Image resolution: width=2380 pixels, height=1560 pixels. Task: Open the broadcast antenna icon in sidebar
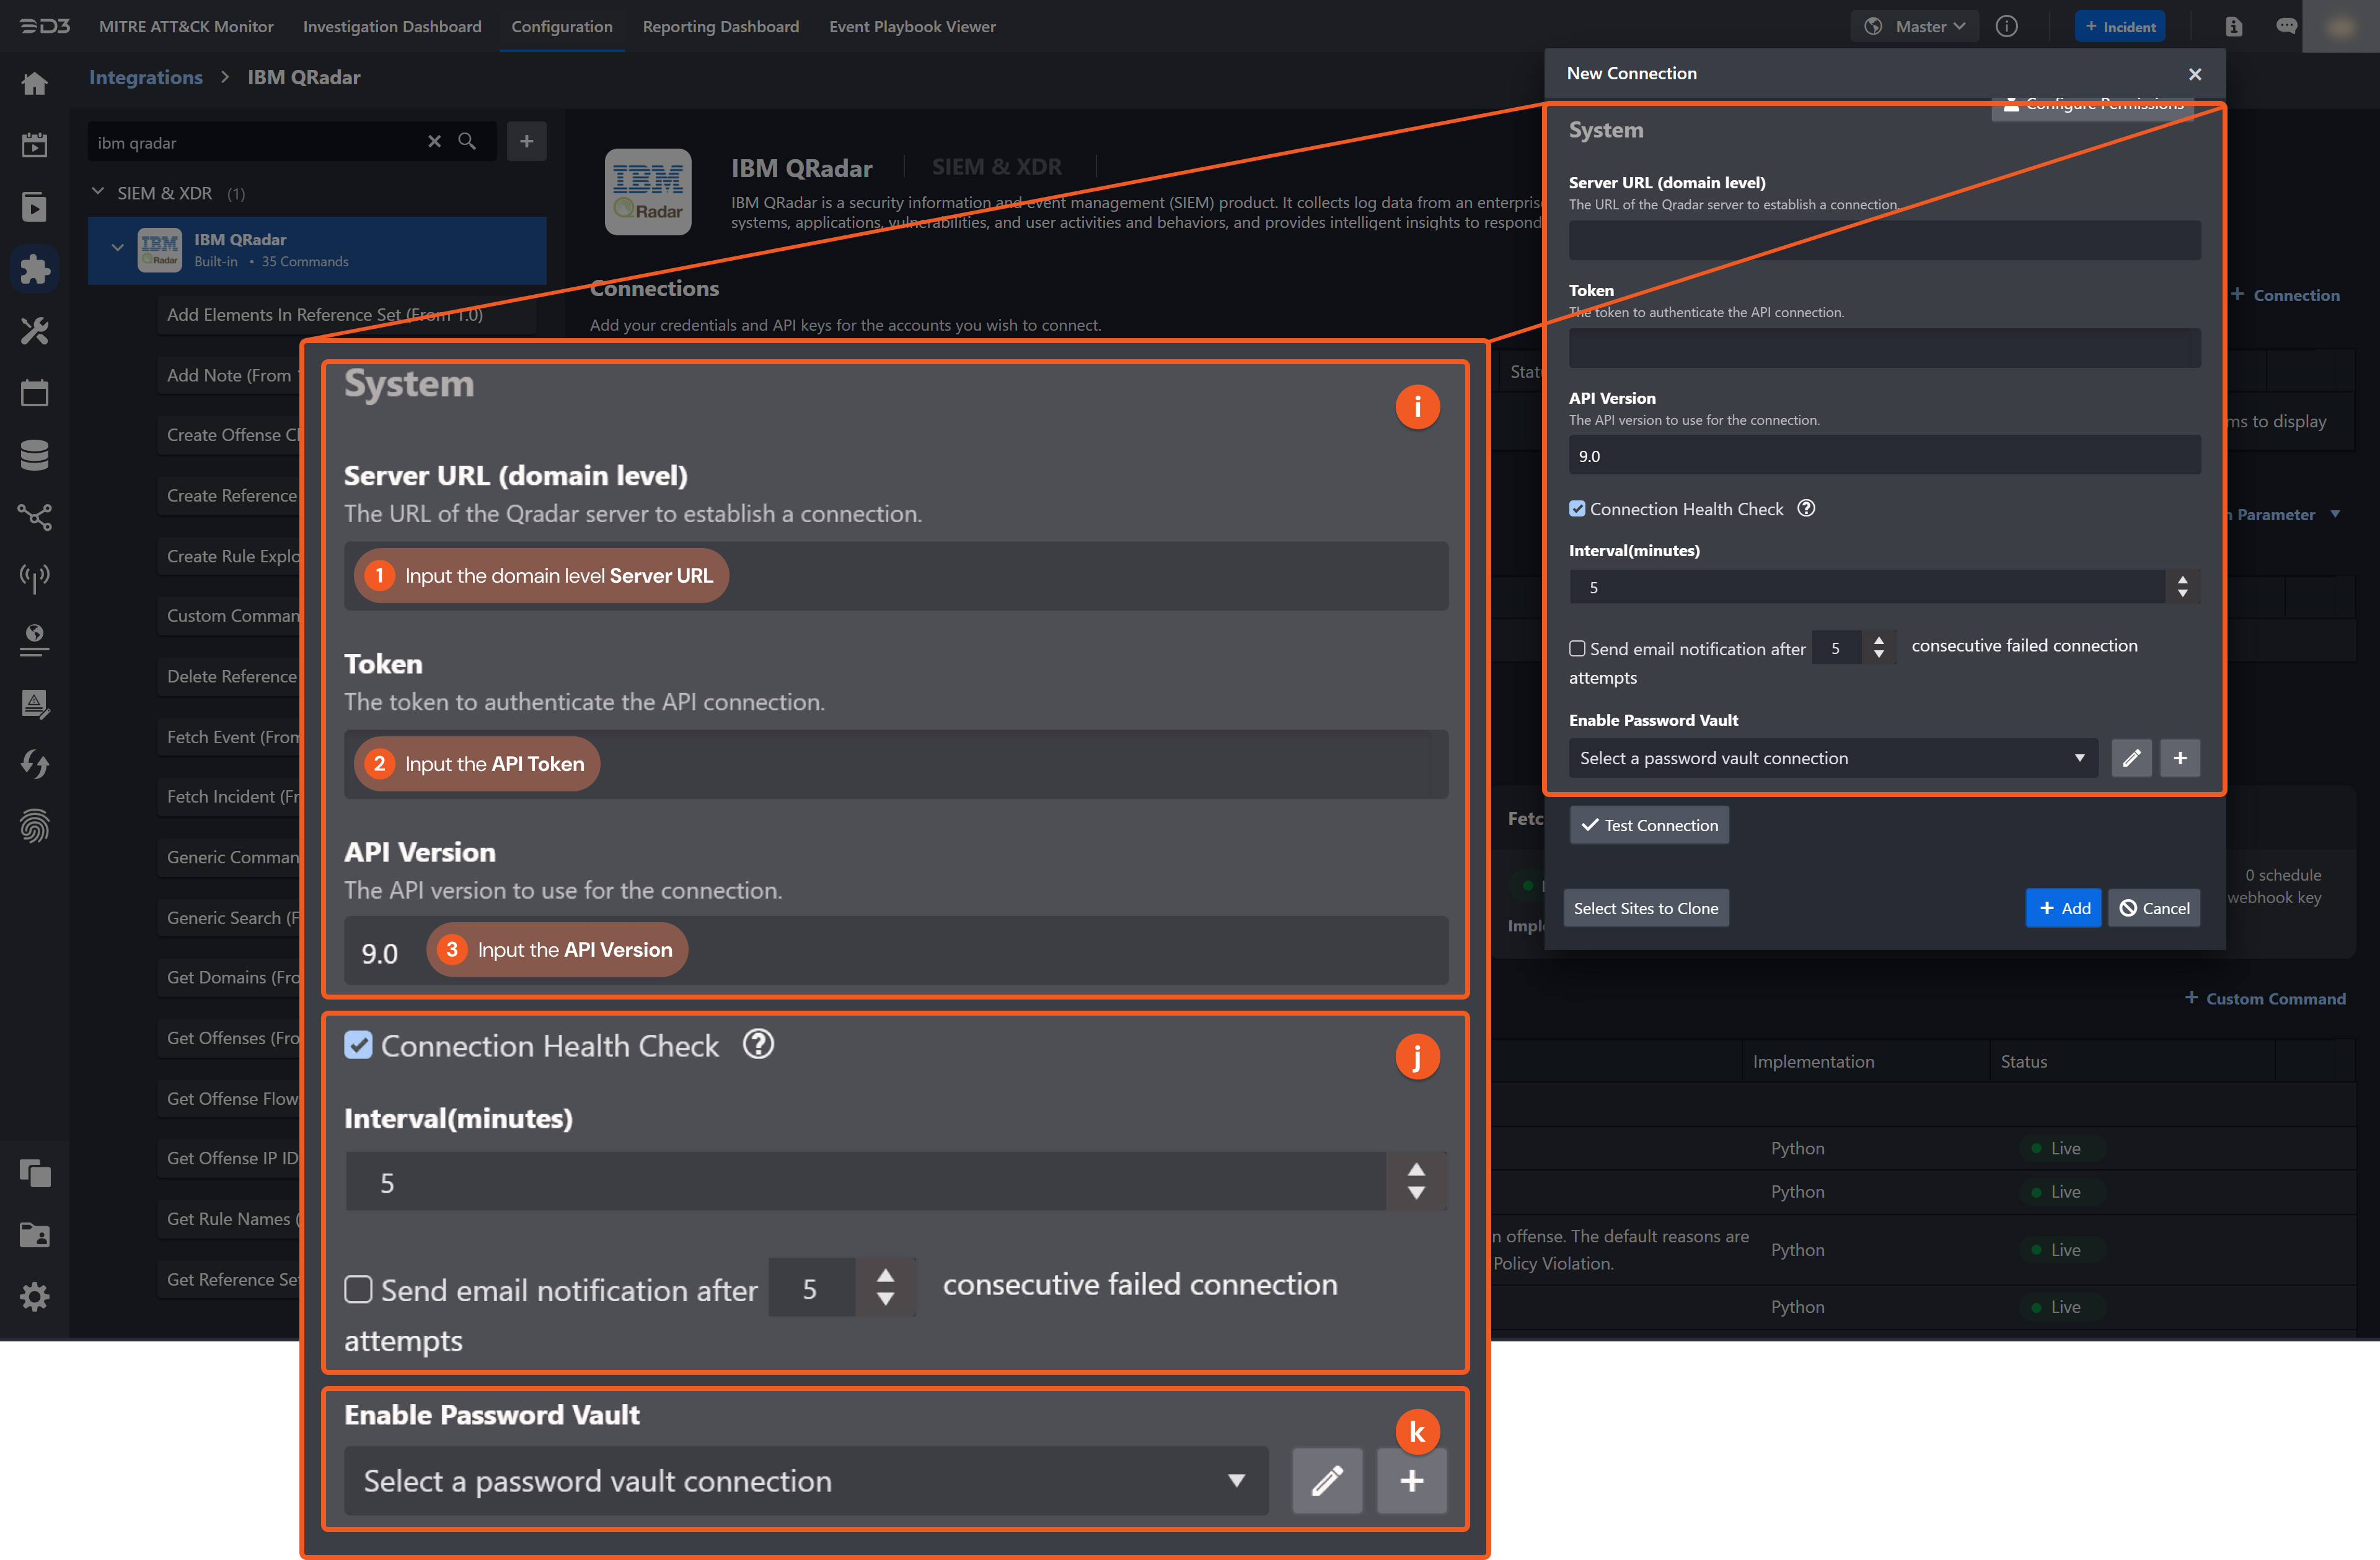[x=35, y=577]
